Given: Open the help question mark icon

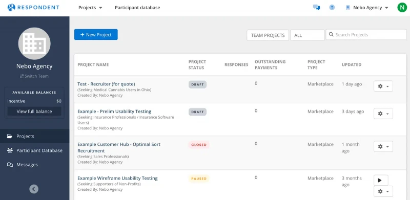Looking at the screenshot, I should click(x=332, y=8).
